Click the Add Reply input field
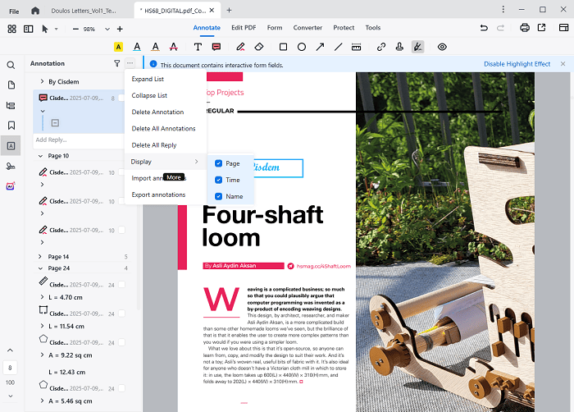This screenshot has height=412, width=574. 74,140
